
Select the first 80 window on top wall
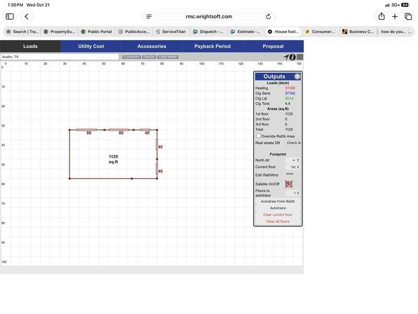[x=87, y=130]
